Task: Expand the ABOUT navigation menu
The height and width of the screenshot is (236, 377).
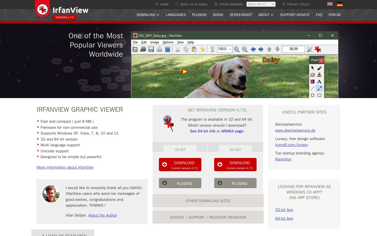Action: coord(266,15)
